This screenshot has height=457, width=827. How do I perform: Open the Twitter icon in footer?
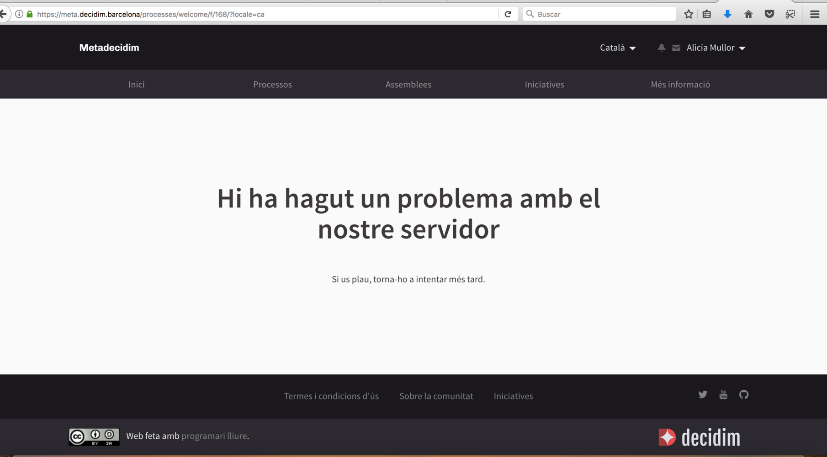point(703,394)
